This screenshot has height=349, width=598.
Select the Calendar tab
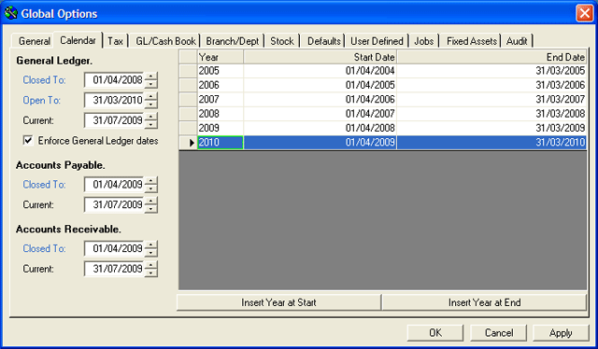(78, 40)
